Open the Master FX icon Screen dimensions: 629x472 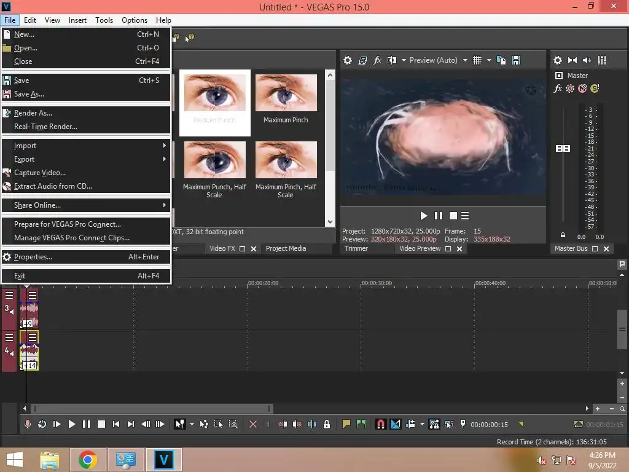coord(558,88)
